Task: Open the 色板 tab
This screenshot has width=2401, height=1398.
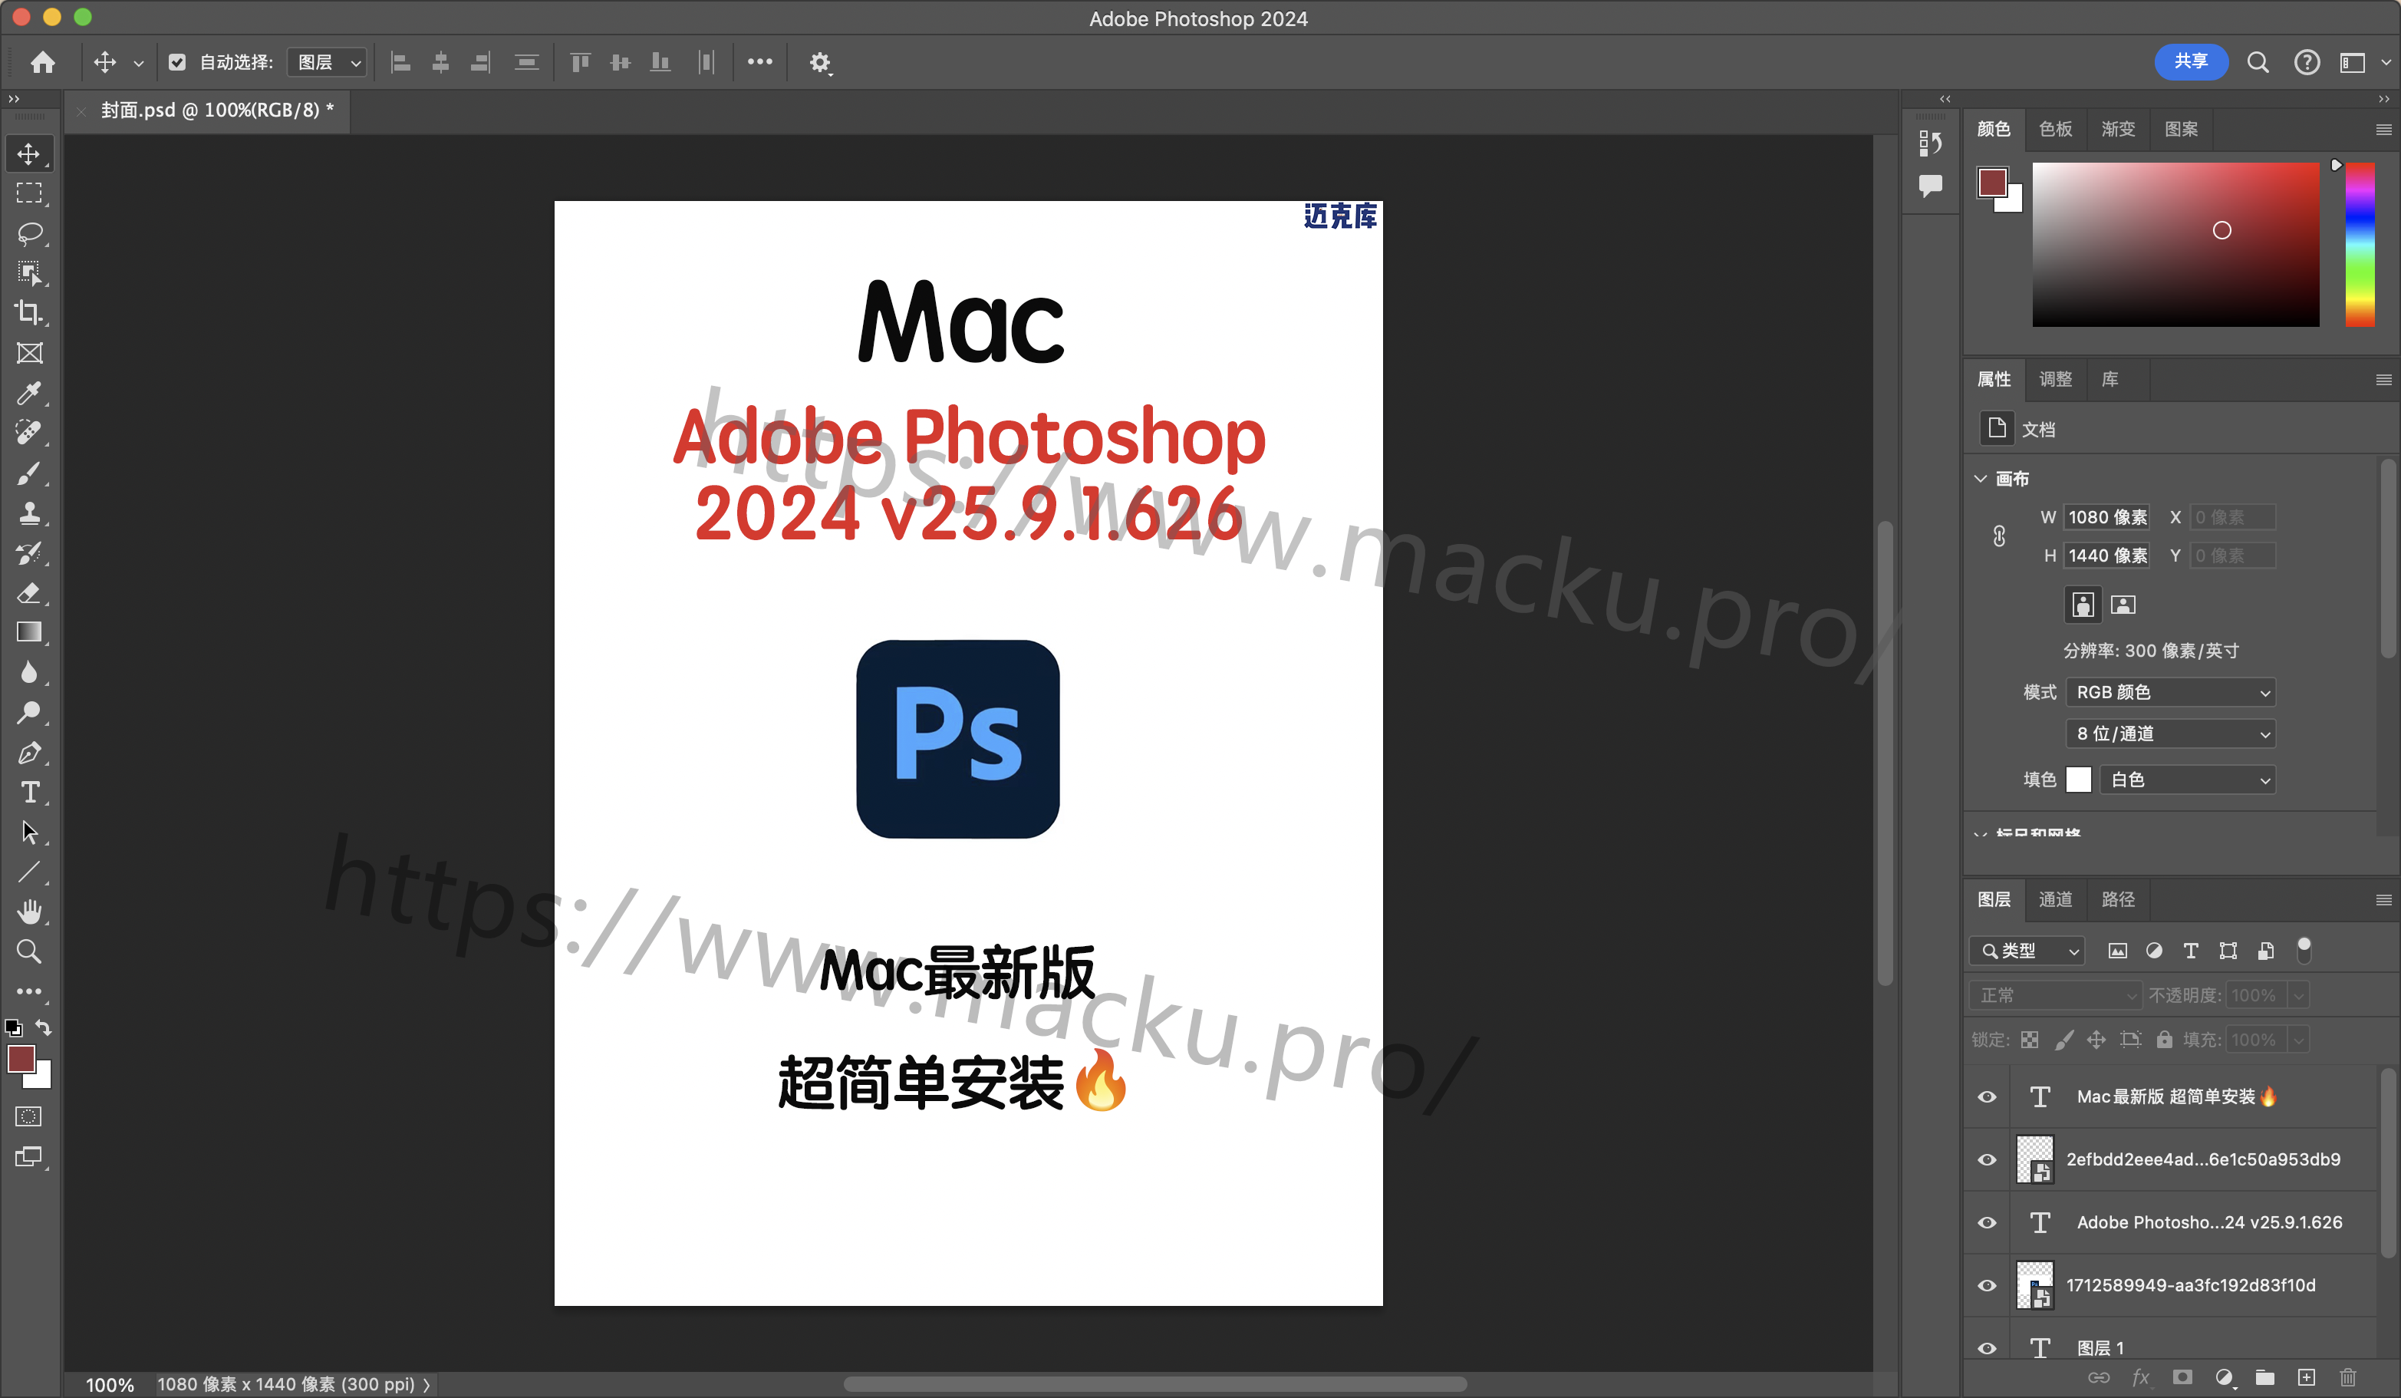Action: click(2055, 129)
